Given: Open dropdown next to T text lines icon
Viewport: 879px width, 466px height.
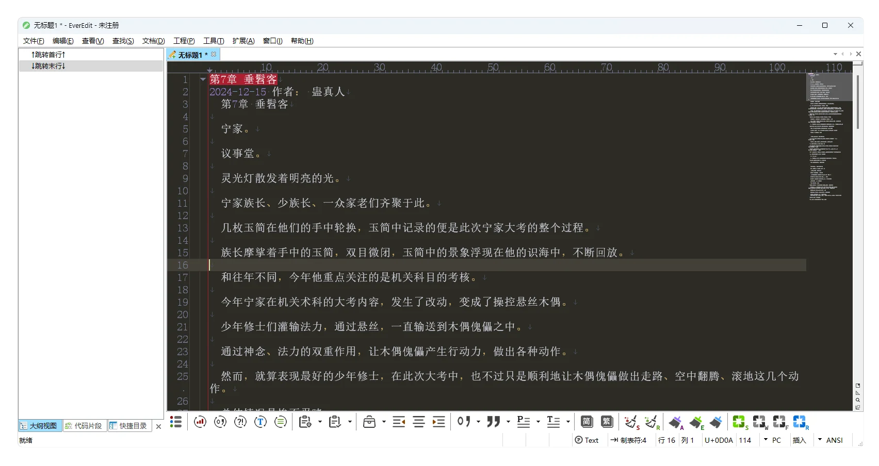Looking at the screenshot, I should [568, 422].
